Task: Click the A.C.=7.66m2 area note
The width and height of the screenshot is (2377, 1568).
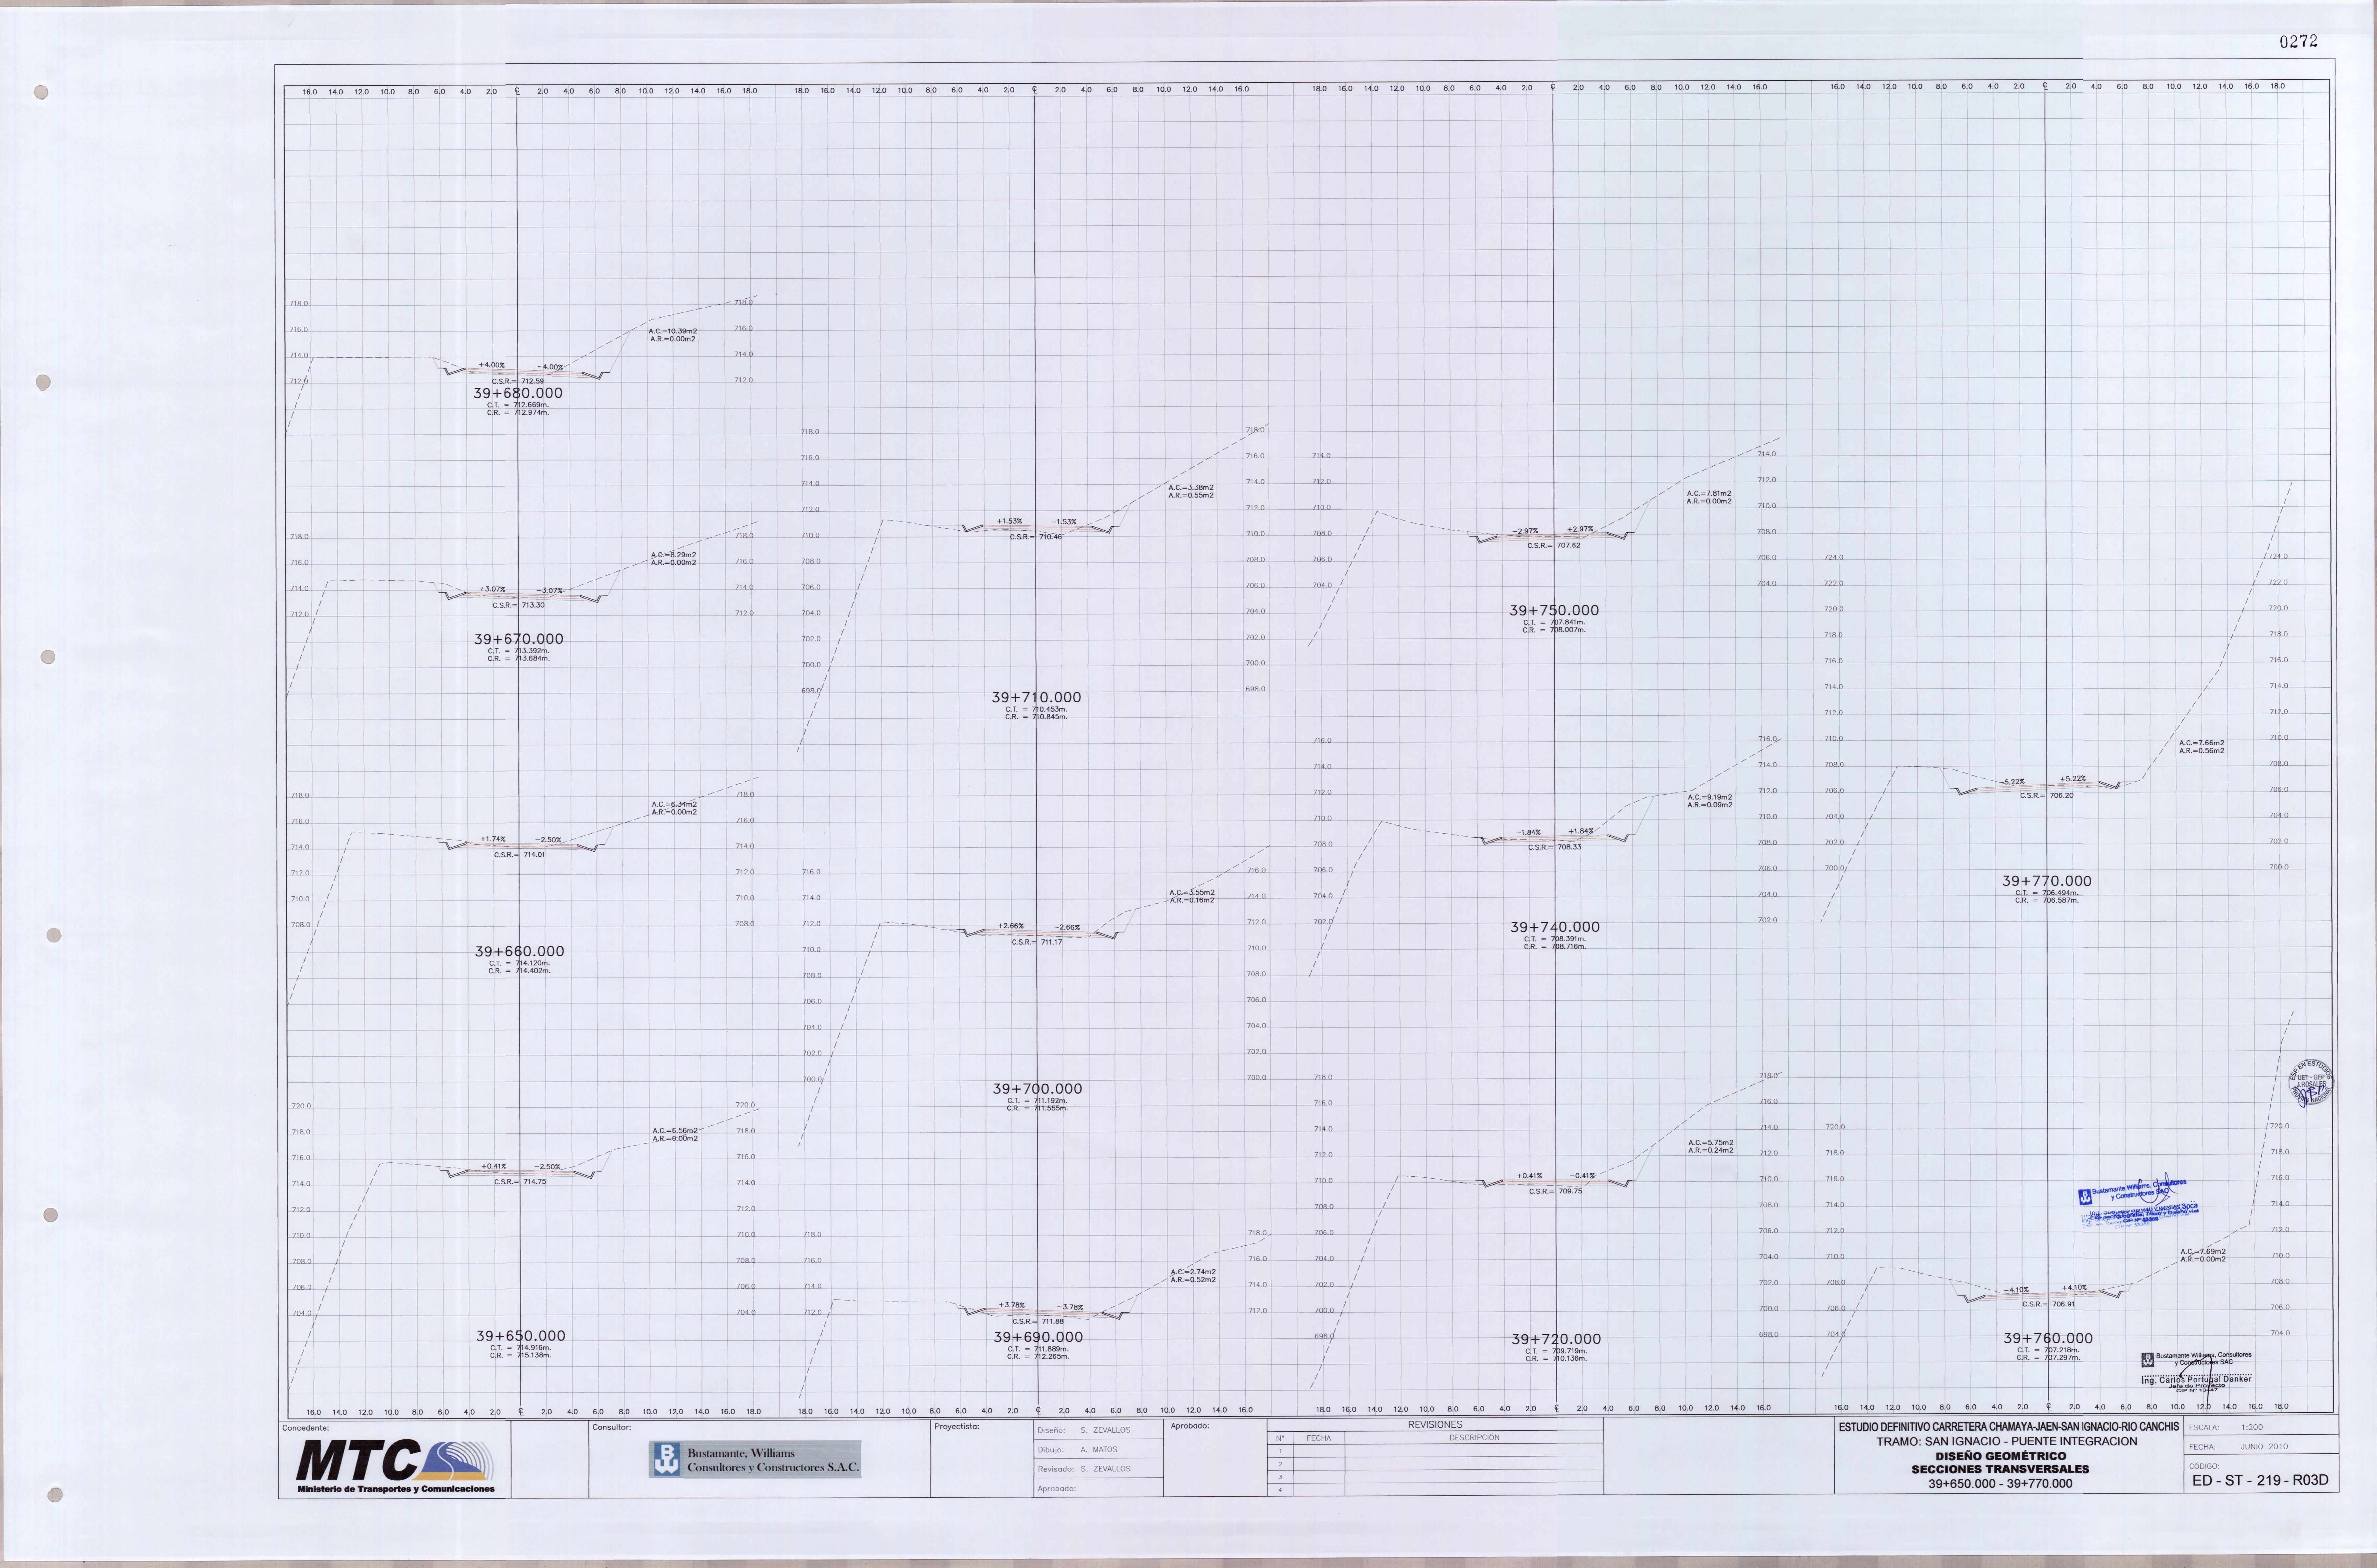Action: [2202, 743]
